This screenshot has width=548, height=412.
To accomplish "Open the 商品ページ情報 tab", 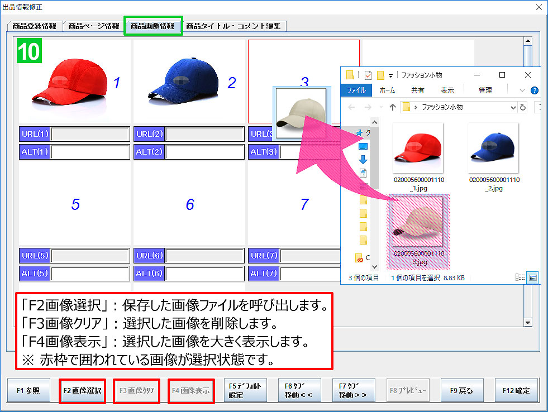I will [x=93, y=26].
